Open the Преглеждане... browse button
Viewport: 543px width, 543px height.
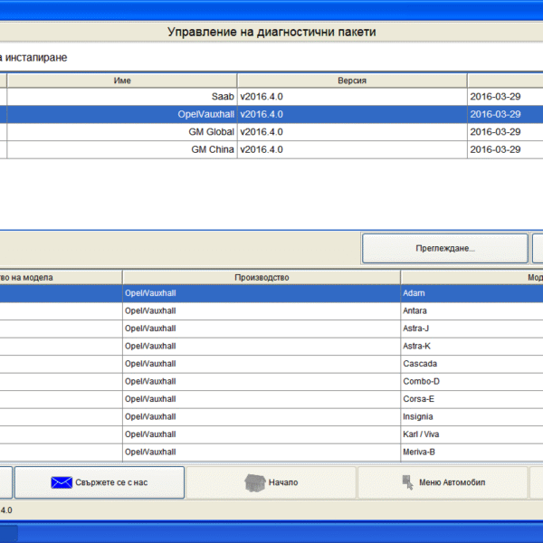[445, 248]
